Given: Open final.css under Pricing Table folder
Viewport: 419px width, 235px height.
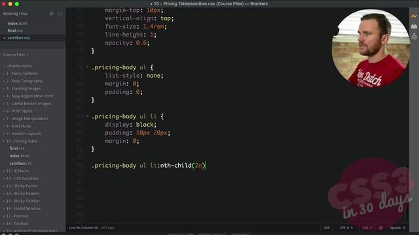Looking at the screenshot, I should point(17,148).
